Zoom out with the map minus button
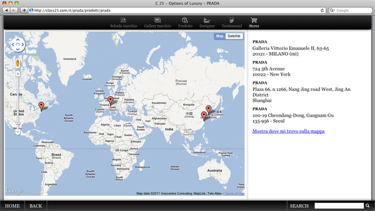The width and height of the screenshot is (375, 211). (x=18, y=132)
